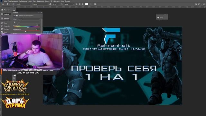The image size is (206, 116).
Task: Open the Библиотеки panel
Action: click(x=6, y=19)
